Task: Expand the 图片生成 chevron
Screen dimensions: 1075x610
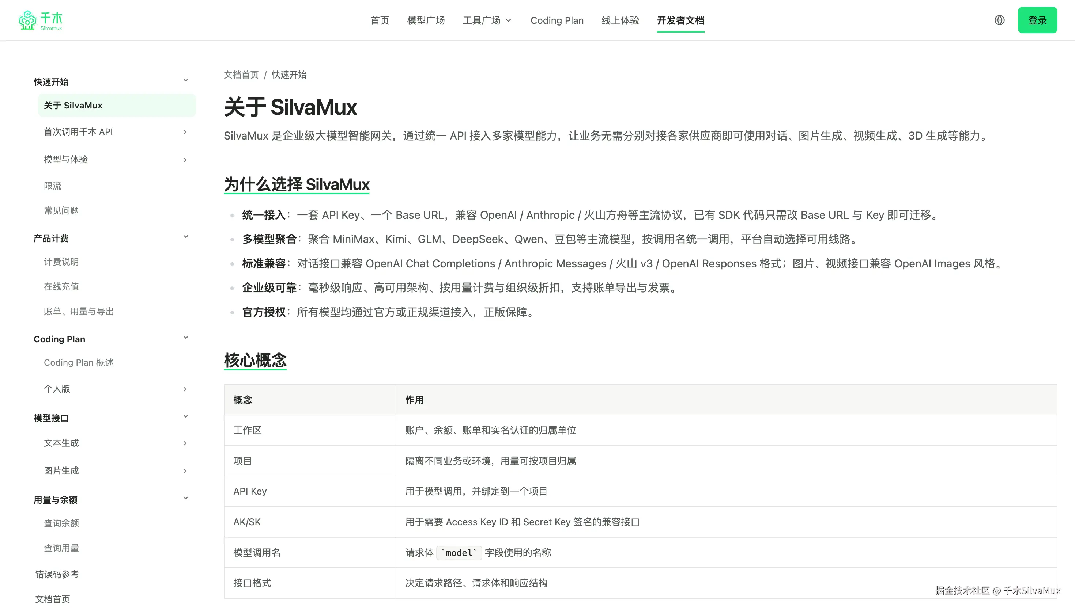Action: [185, 471]
